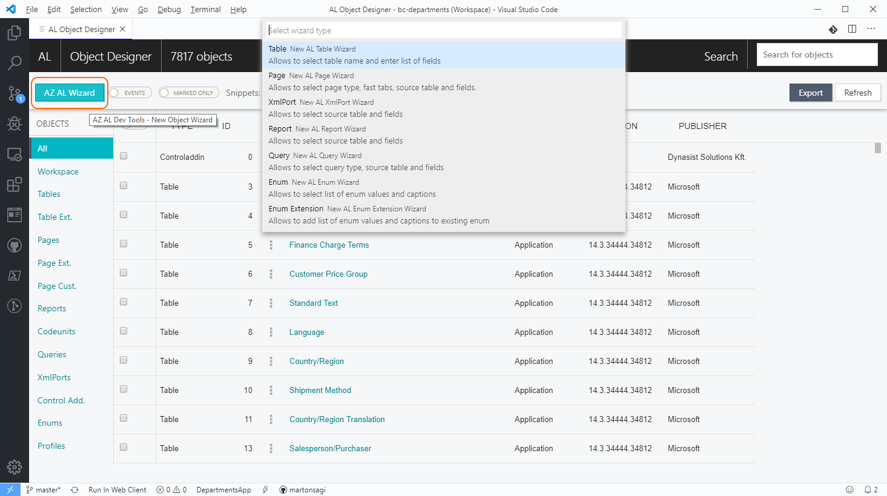
Task: Open the Selection menu
Action: (86, 9)
